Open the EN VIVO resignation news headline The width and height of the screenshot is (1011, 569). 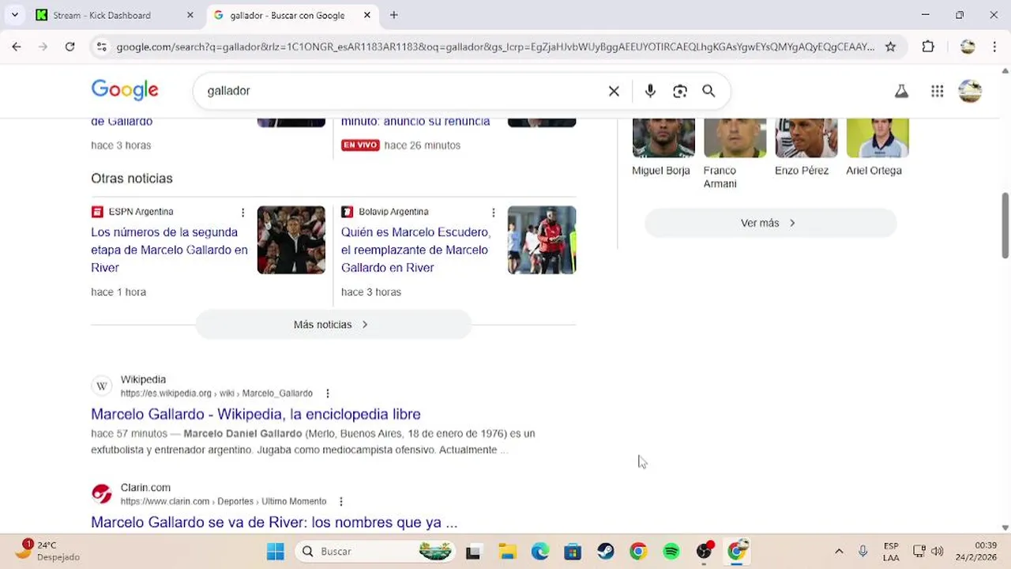[x=415, y=122]
